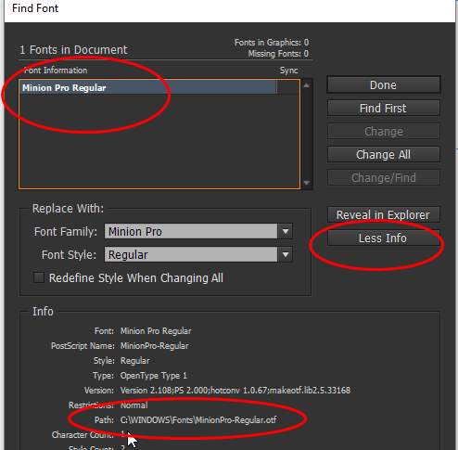
Task: Click the Type value OpenType Type 1
Action: pyautogui.click(x=154, y=376)
